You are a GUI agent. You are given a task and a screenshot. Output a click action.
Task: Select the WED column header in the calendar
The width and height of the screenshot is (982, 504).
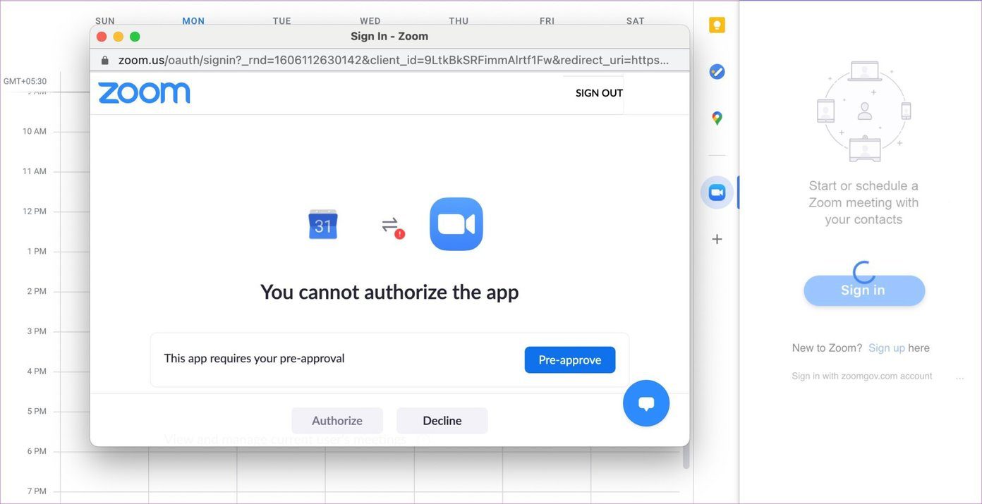click(x=370, y=21)
